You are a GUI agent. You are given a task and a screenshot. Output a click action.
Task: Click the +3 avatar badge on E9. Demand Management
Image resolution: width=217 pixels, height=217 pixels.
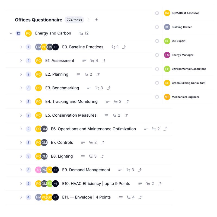pyautogui.click(x=56, y=170)
